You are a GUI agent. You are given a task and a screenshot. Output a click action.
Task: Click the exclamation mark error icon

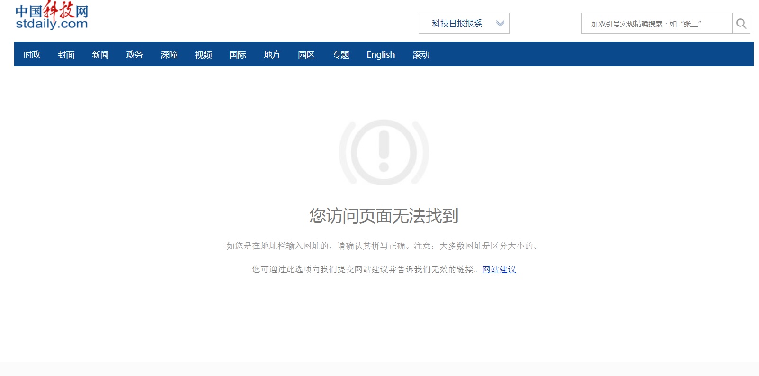(x=384, y=152)
